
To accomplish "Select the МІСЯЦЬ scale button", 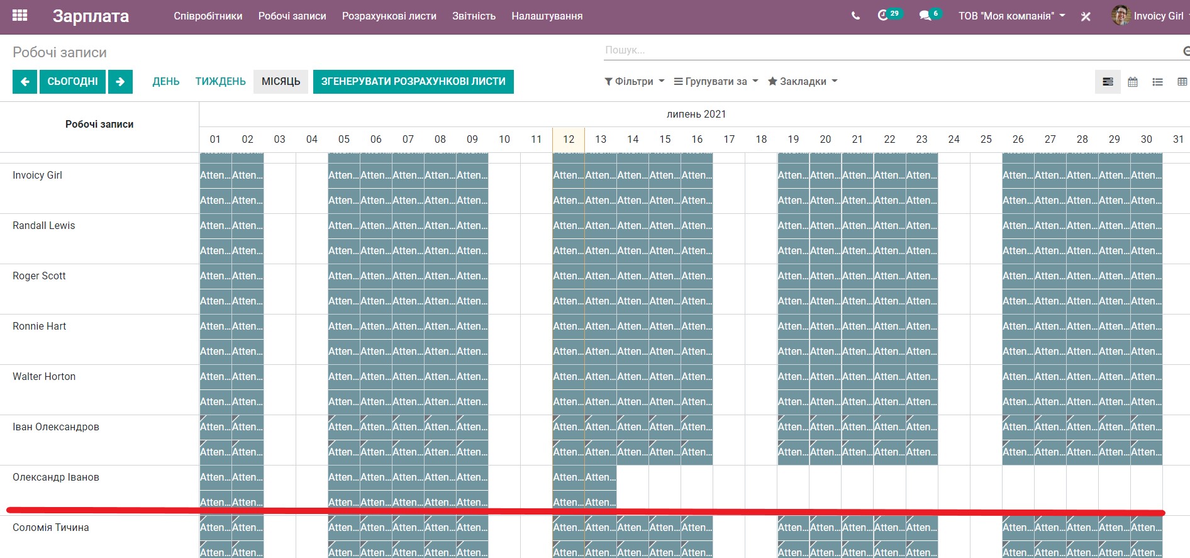I will pos(281,82).
